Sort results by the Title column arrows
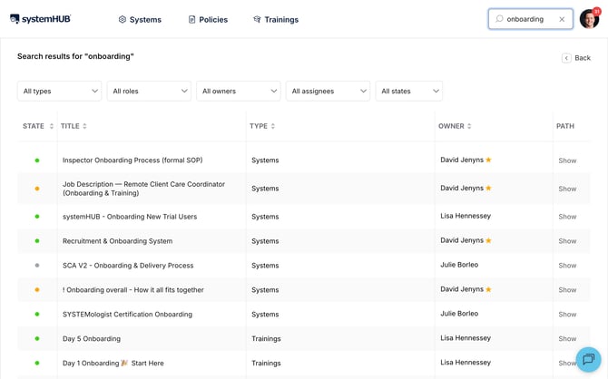 84,126
